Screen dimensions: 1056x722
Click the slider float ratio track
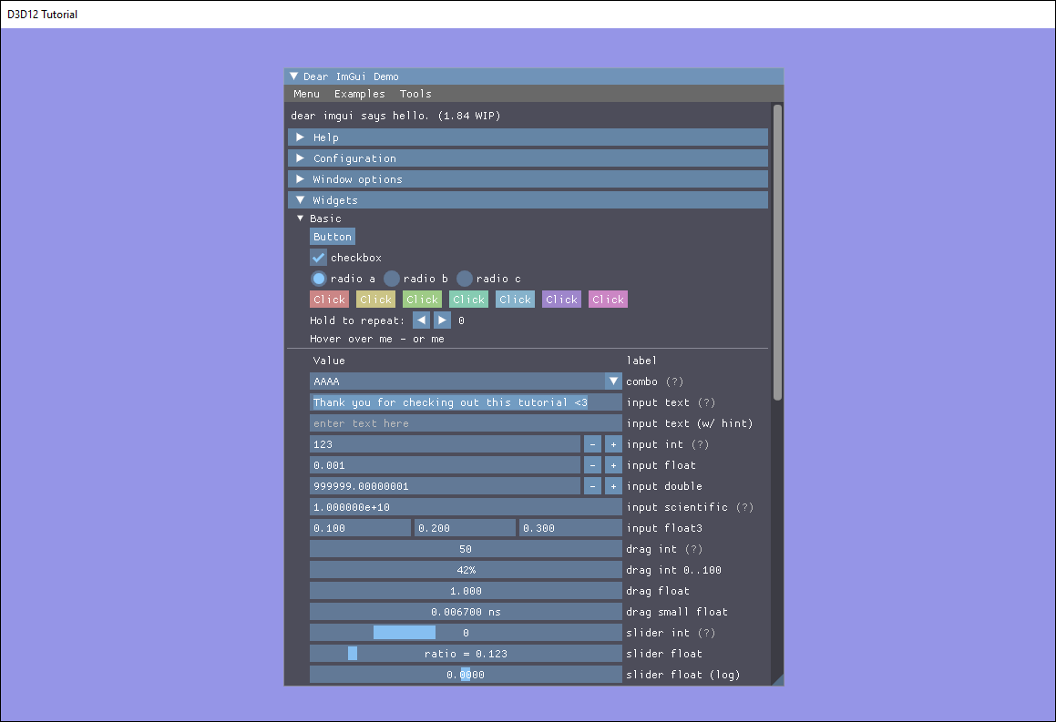pyautogui.click(x=466, y=654)
